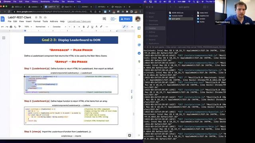255x143 pixels.
Task: Decrease the font size with minus
Action: 69,27
